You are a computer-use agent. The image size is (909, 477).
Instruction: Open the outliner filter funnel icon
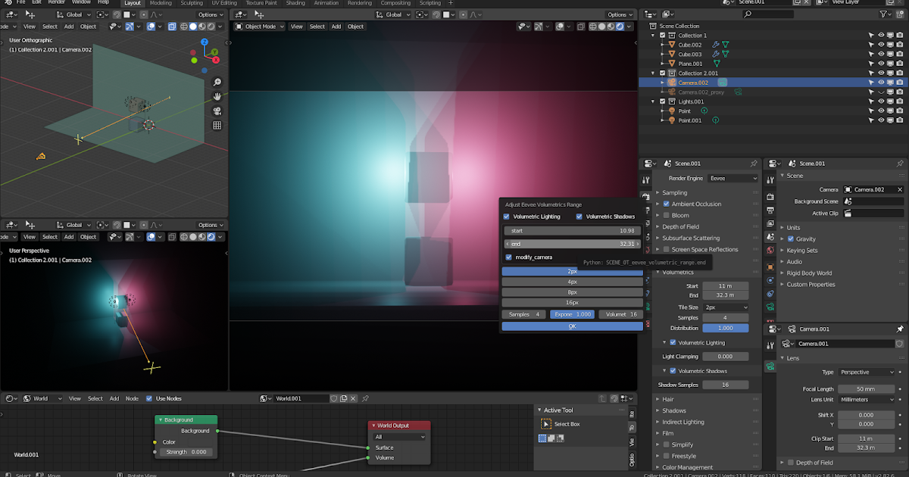[x=885, y=14]
